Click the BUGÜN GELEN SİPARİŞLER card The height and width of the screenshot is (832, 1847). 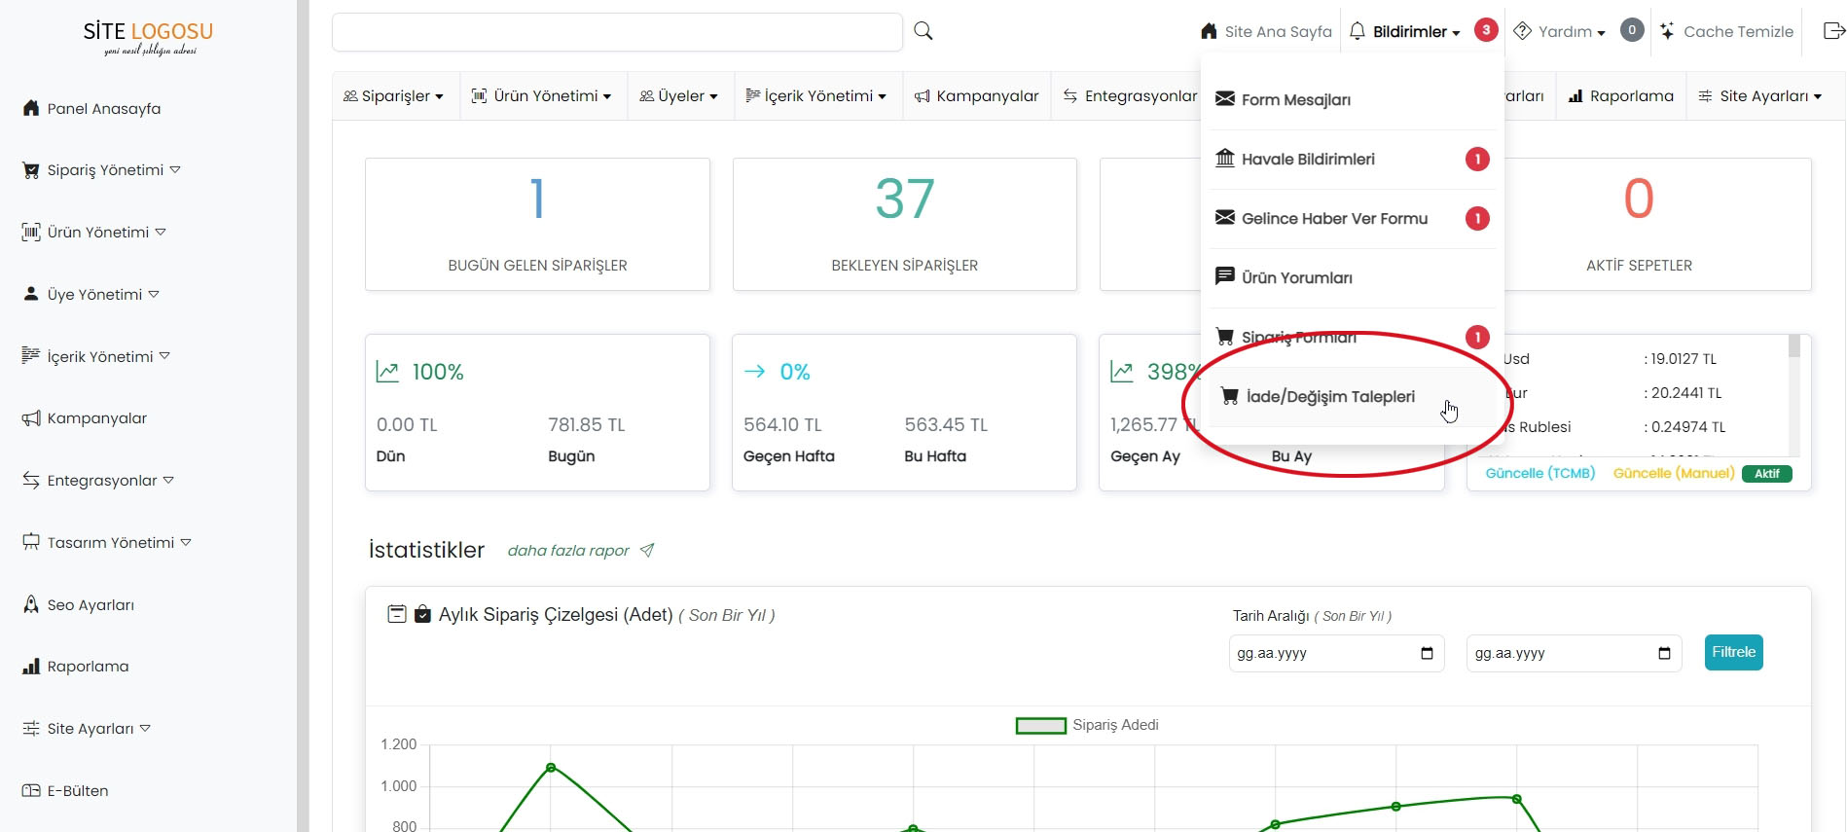(537, 224)
